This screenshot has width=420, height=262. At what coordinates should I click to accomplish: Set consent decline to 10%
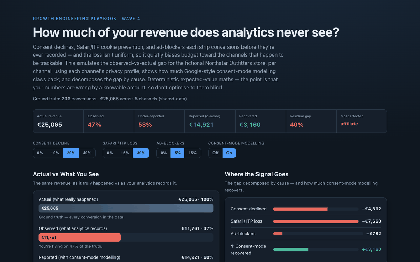[55, 153]
